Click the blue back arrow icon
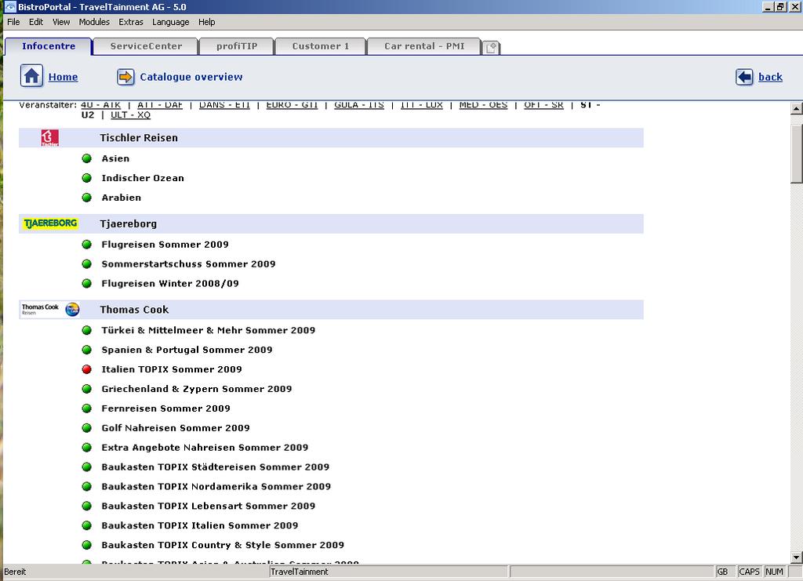Viewport: 803px width, 581px height. [x=744, y=77]
